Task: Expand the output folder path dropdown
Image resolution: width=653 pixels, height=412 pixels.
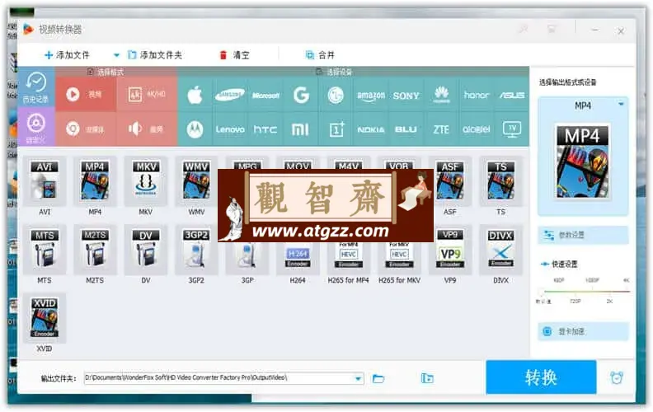Action: click(x=358, y=378)
